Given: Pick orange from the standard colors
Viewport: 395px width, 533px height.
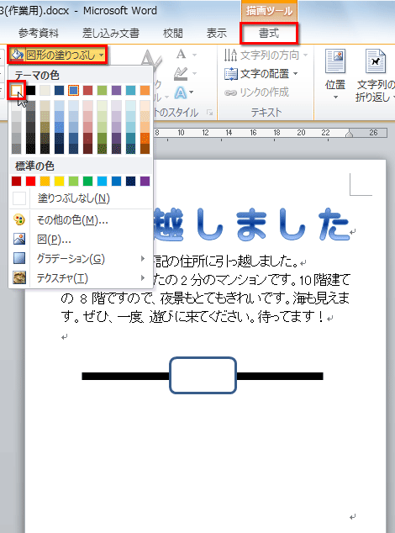Looking at the screenshot, I should (45, 182).
